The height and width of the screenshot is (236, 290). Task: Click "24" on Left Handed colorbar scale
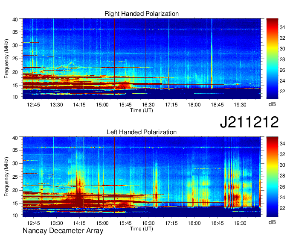click(282, 198)
